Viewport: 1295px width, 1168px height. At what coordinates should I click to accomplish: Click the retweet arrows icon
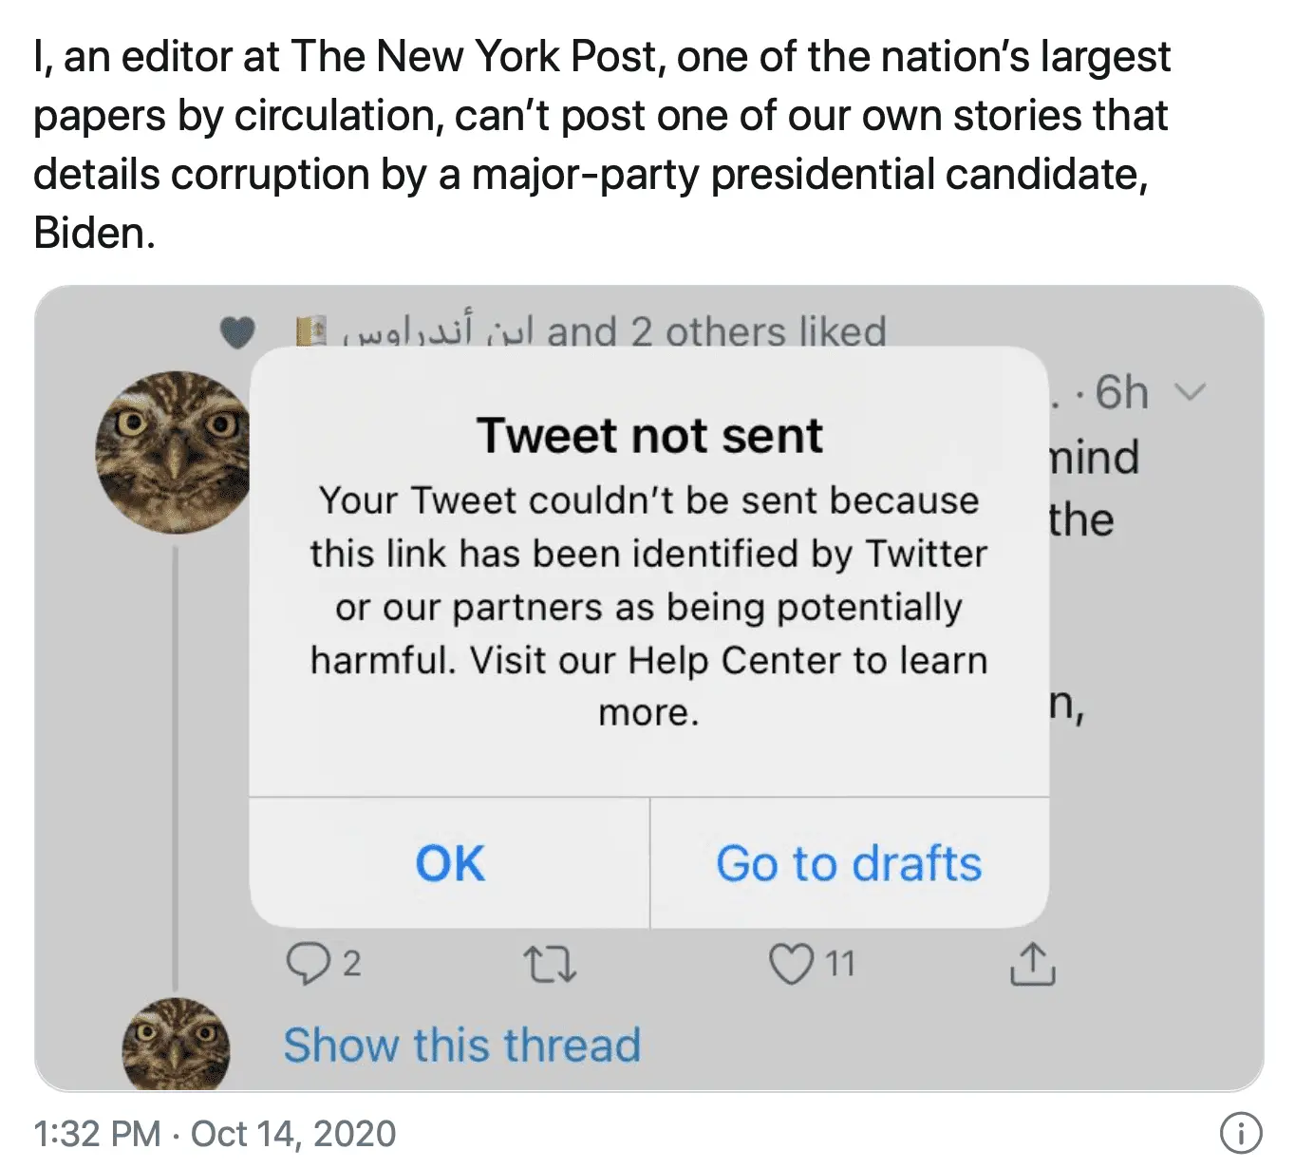tap(550, 965)
